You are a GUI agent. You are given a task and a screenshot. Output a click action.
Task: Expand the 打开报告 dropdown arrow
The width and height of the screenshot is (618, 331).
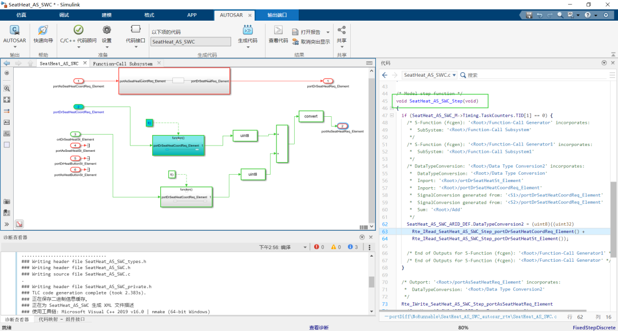[x=328, y=32]
